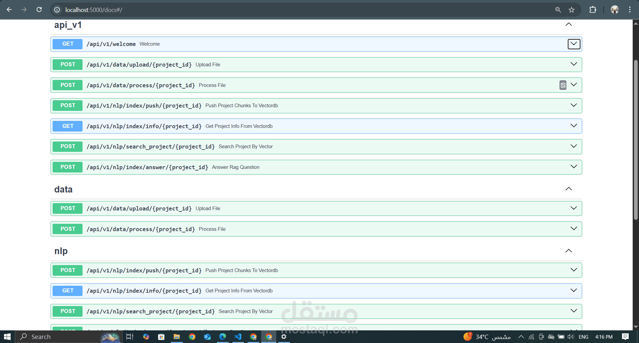
Task: Click 'Get Project Info From Vectordb' under api_v1
Action: click(x=239, y=126)
